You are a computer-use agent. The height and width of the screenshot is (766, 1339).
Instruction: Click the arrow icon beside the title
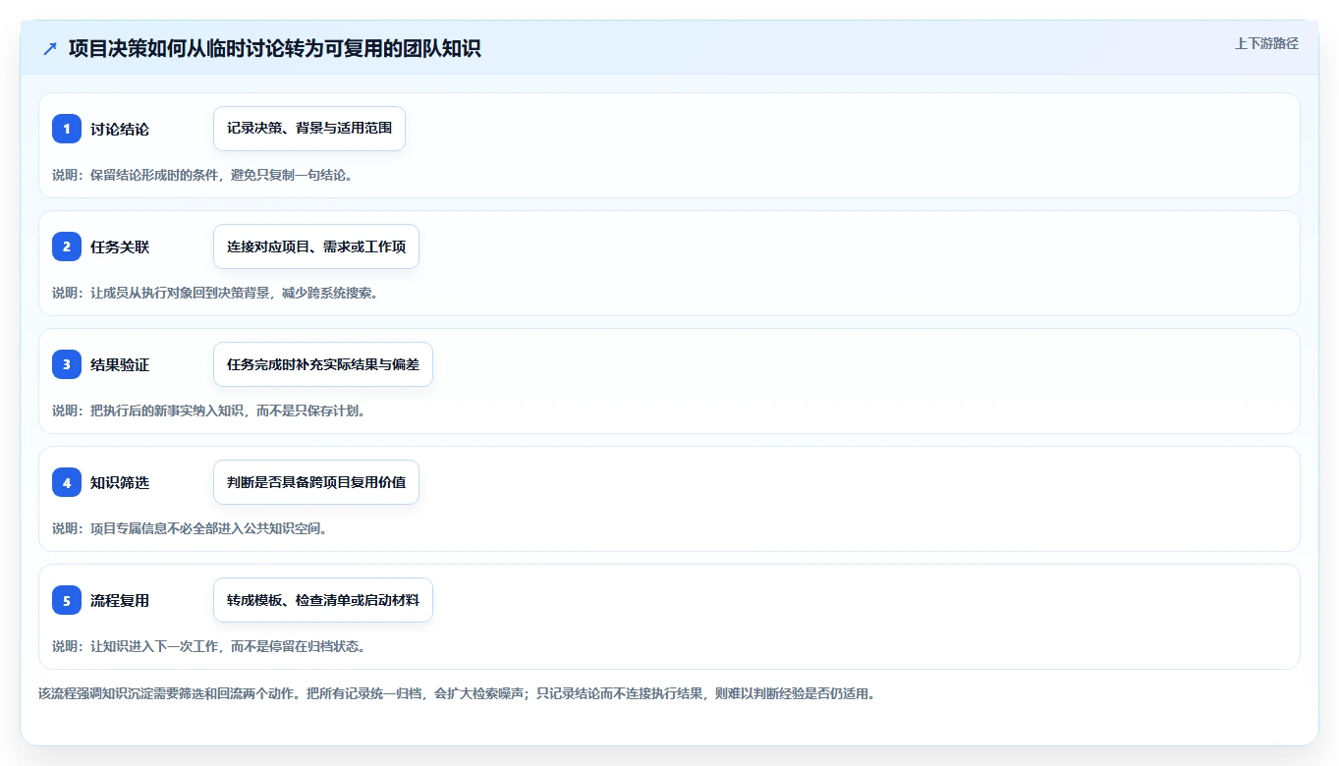click(x=50, y=48)
